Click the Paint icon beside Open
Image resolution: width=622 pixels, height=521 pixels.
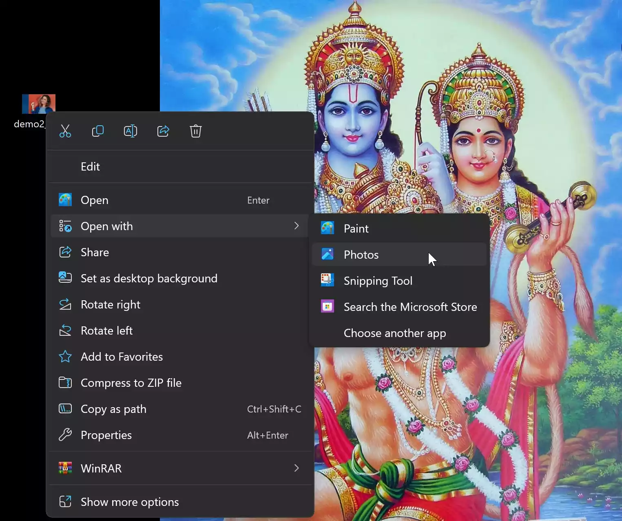pos(65,200)
